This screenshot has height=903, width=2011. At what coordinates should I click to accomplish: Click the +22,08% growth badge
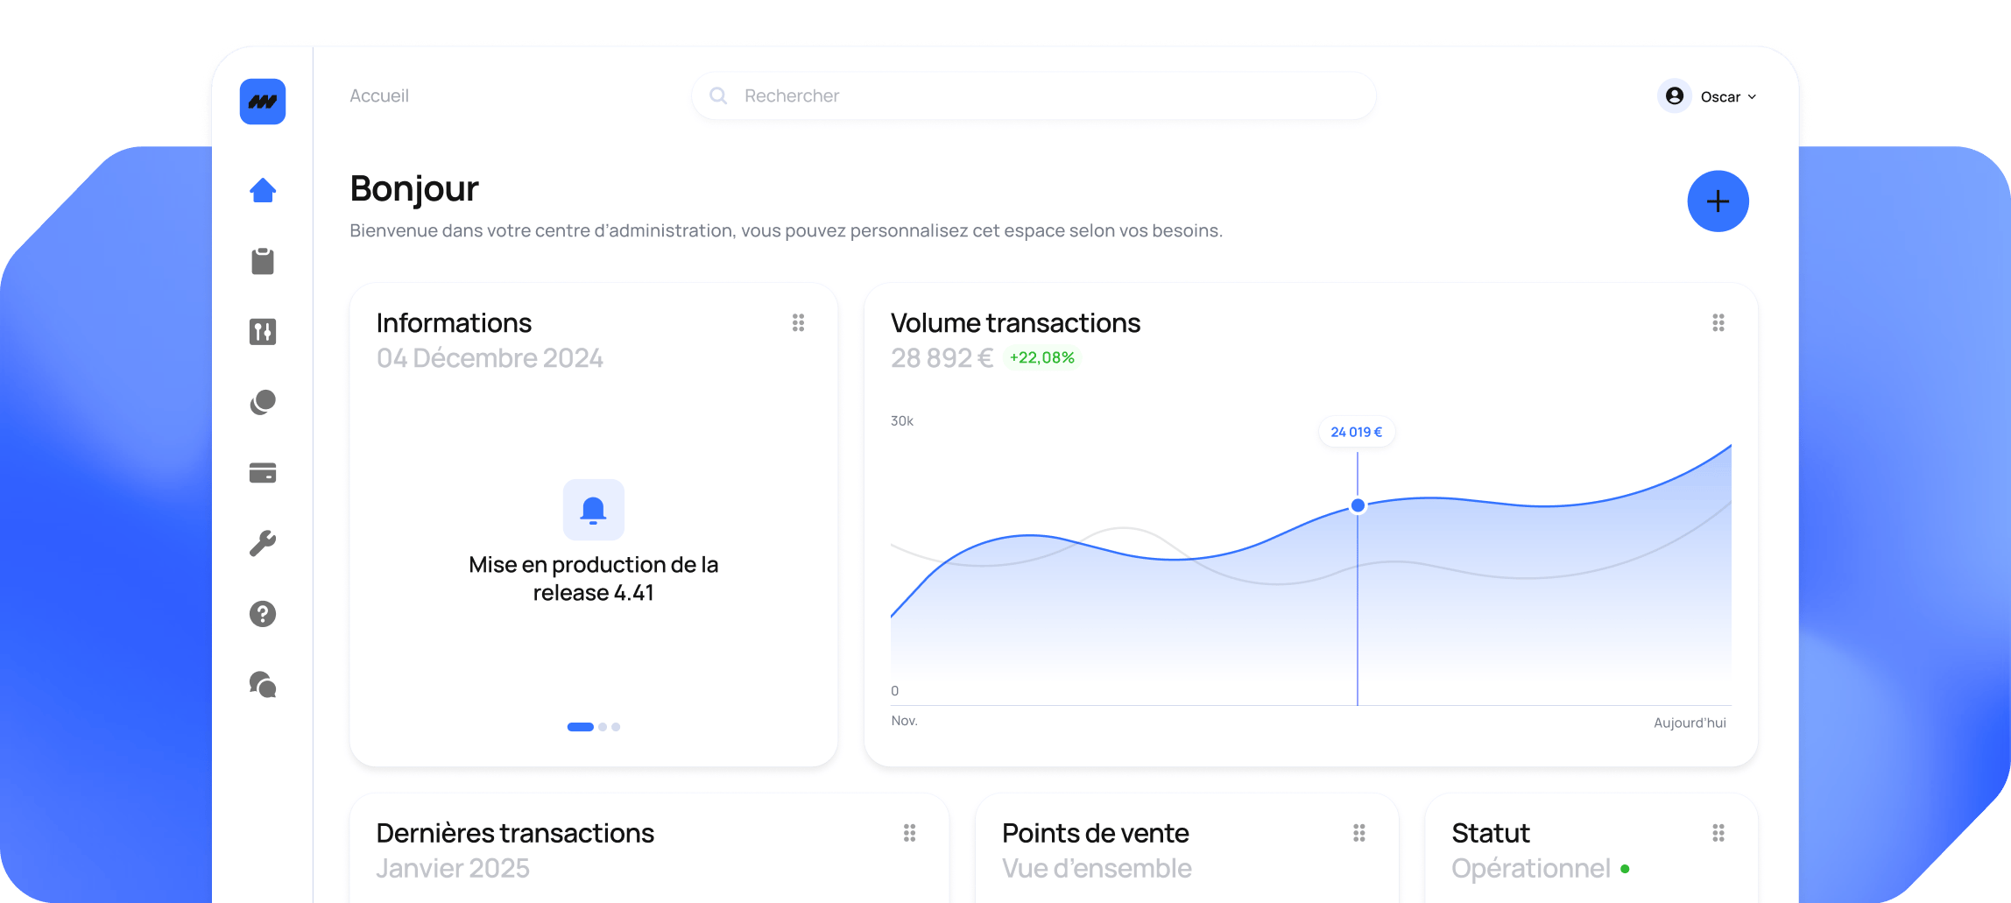[1042, 357]
